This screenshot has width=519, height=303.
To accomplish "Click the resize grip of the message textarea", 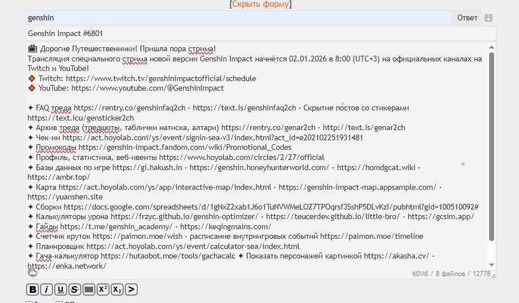I will 493,275.
